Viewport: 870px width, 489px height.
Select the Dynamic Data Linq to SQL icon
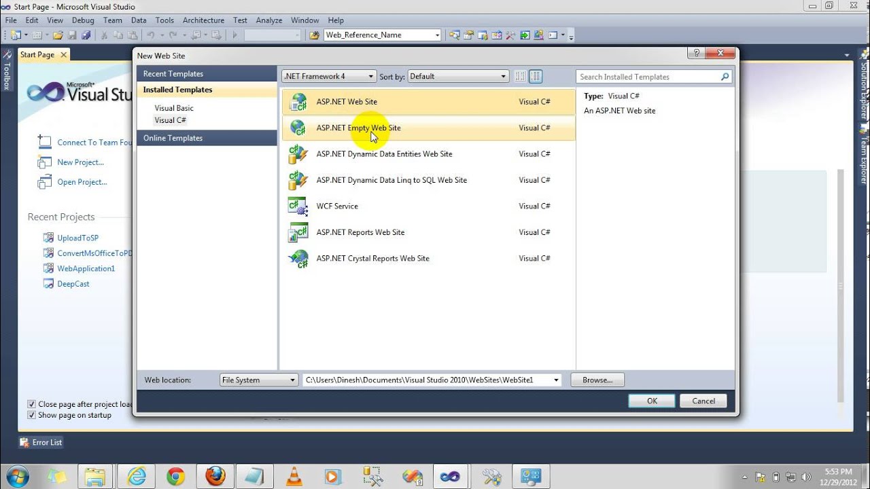298,180
